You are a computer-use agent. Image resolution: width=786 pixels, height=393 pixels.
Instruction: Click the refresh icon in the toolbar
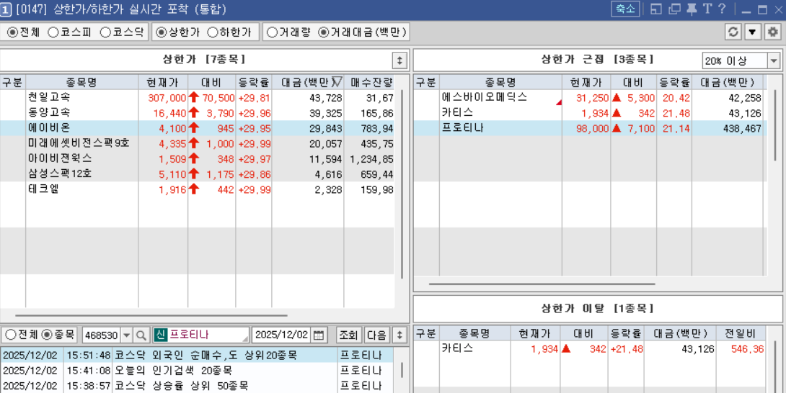733,32
